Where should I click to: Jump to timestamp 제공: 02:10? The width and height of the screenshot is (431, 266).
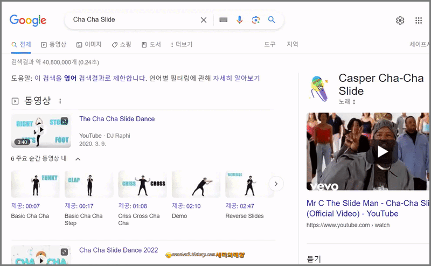click(186, 206)
